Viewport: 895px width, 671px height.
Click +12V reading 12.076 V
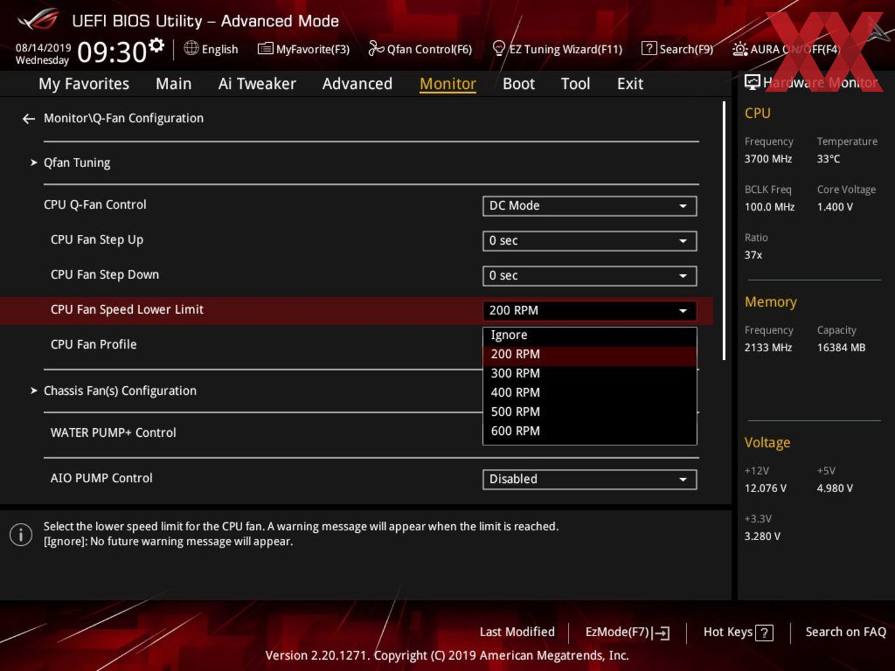(x=765, y=489)
